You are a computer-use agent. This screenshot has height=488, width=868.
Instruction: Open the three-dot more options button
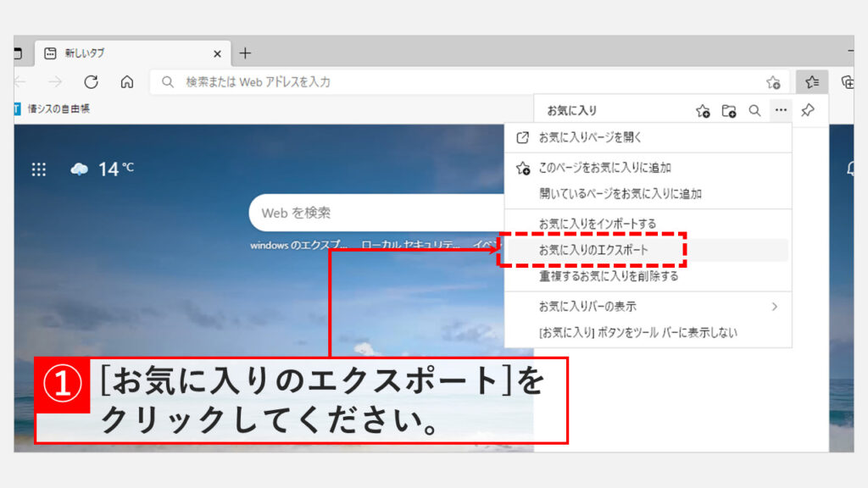coord(781,110)
